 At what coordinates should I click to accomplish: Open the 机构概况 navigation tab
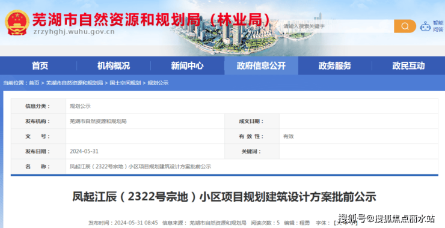tap(114, 66)
